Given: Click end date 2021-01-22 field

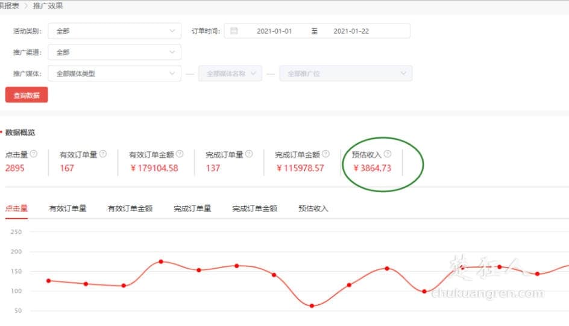Looking at the screenshot, I should 351,31.
